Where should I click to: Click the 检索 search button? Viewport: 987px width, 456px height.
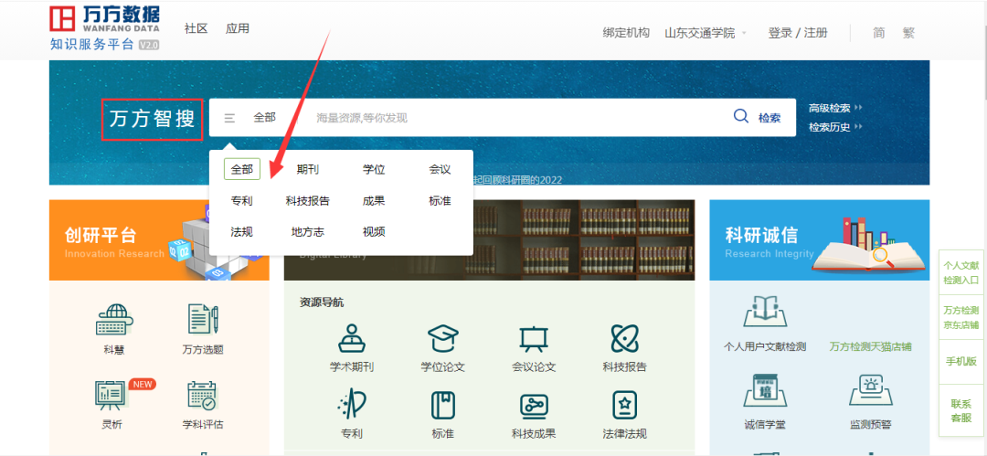pyautogui.click(x=769, y=118)
